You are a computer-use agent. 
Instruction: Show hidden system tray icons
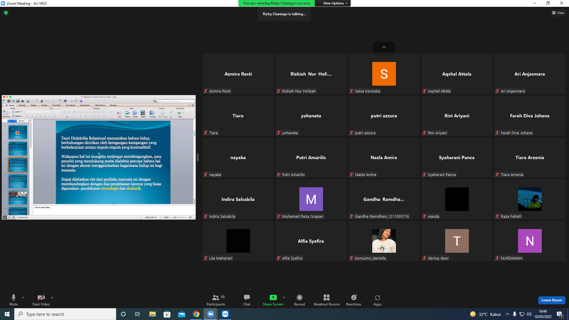pos(508,314)
